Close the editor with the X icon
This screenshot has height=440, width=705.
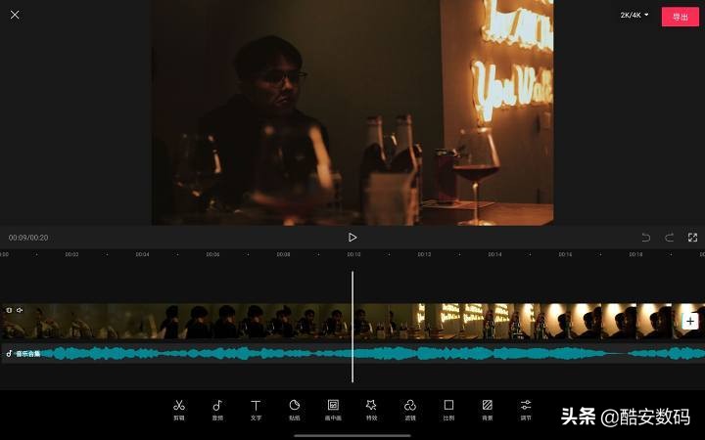(x=15, y=15)
